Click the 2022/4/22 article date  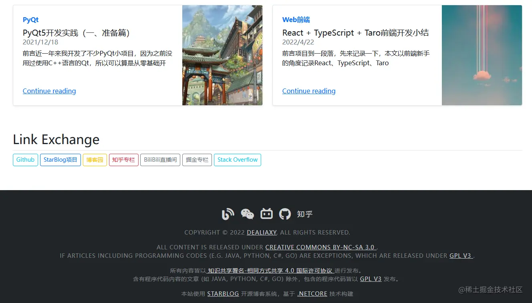(x=298, y=42)
